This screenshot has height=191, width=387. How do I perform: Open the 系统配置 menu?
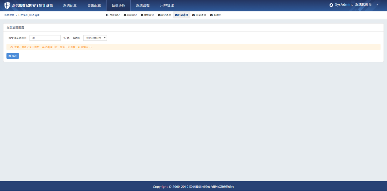[x=70, y=6]
